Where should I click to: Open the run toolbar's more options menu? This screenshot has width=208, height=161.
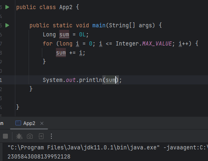pyautogui.click(x=51, y=136)
